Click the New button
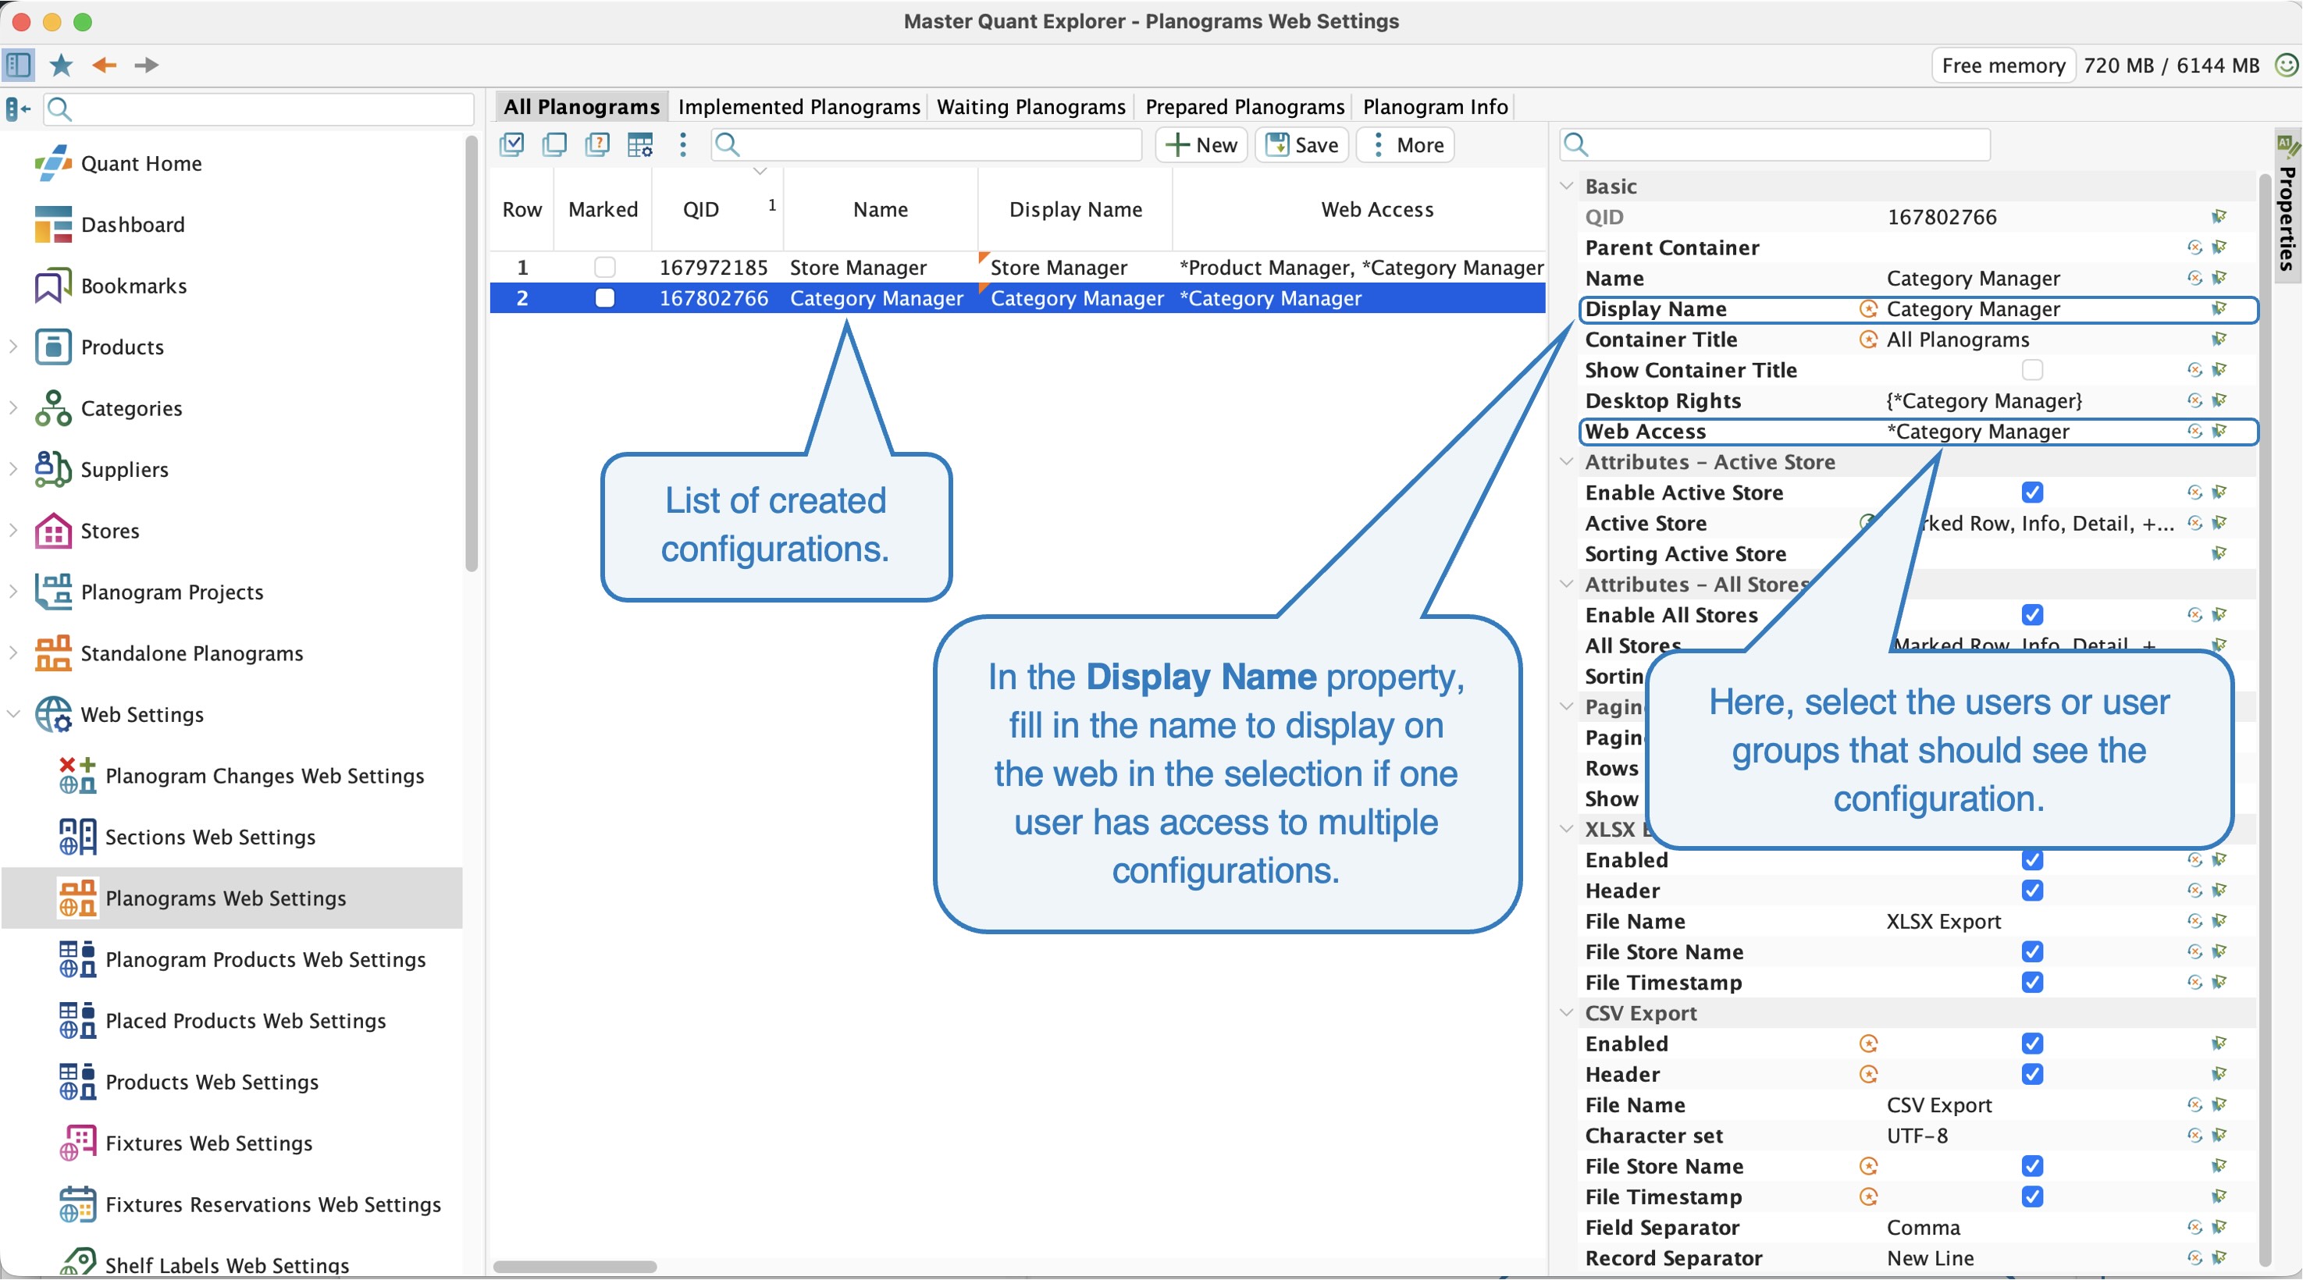The width and height of the screenshot is (2303, 1280). coord(1201,145)
